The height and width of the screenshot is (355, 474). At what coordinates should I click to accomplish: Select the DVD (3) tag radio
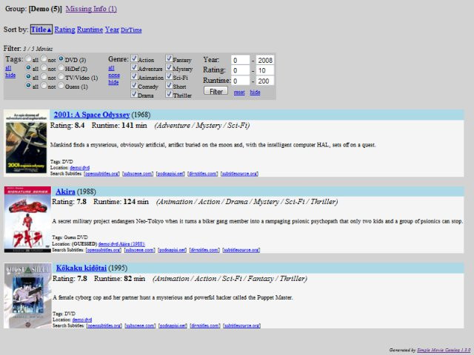tap(61, 58)
